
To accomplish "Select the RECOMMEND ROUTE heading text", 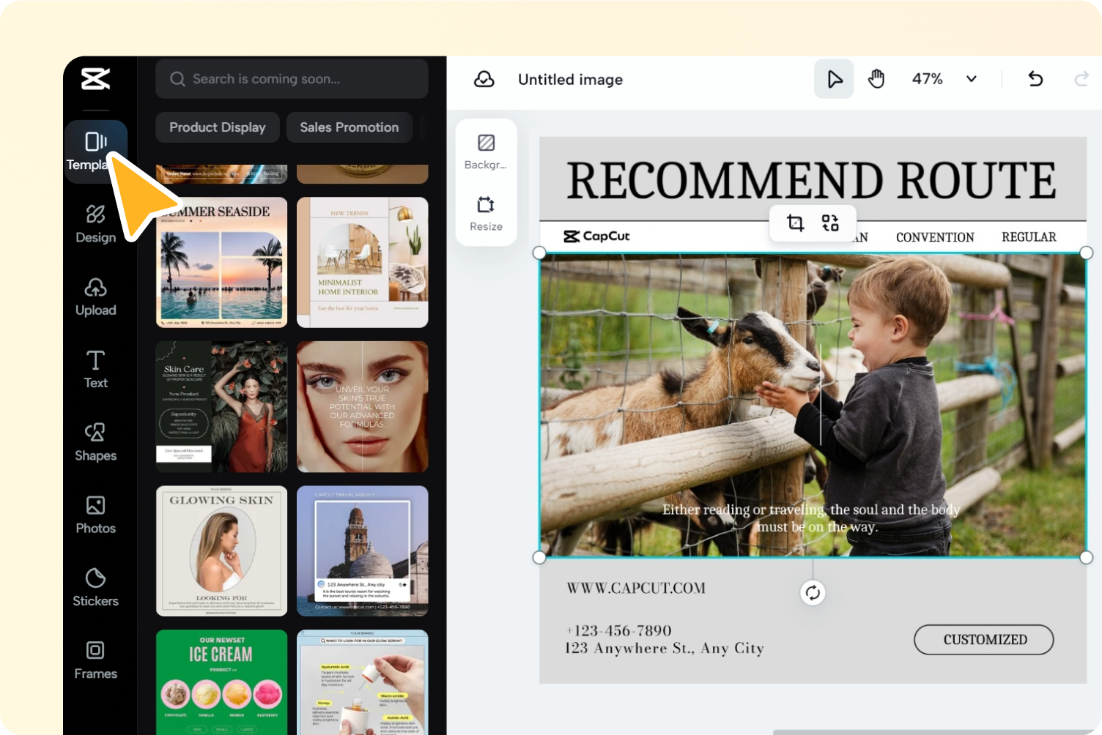I will 811,180.
